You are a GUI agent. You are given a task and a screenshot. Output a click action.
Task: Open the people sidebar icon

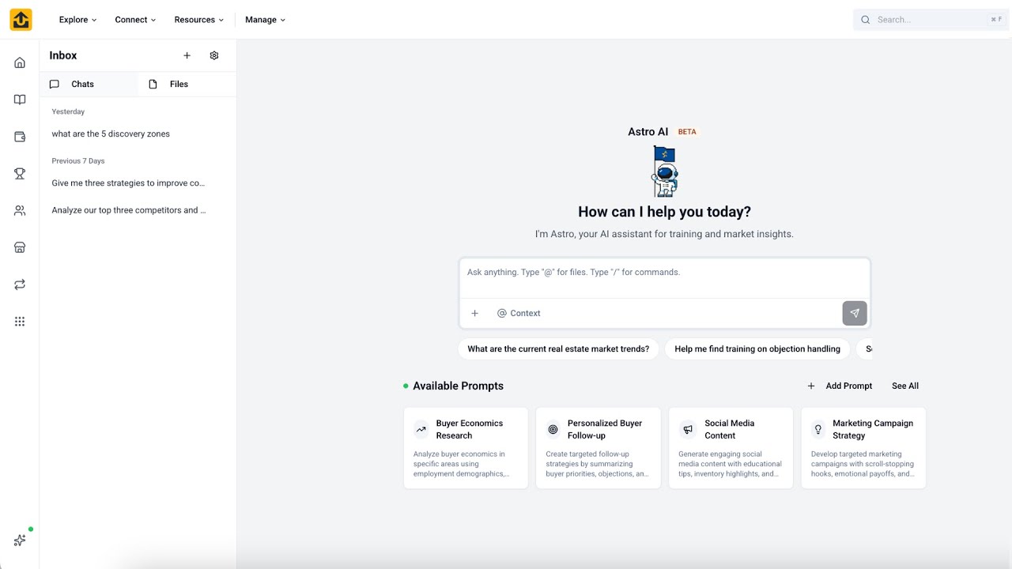click(20, 210)
